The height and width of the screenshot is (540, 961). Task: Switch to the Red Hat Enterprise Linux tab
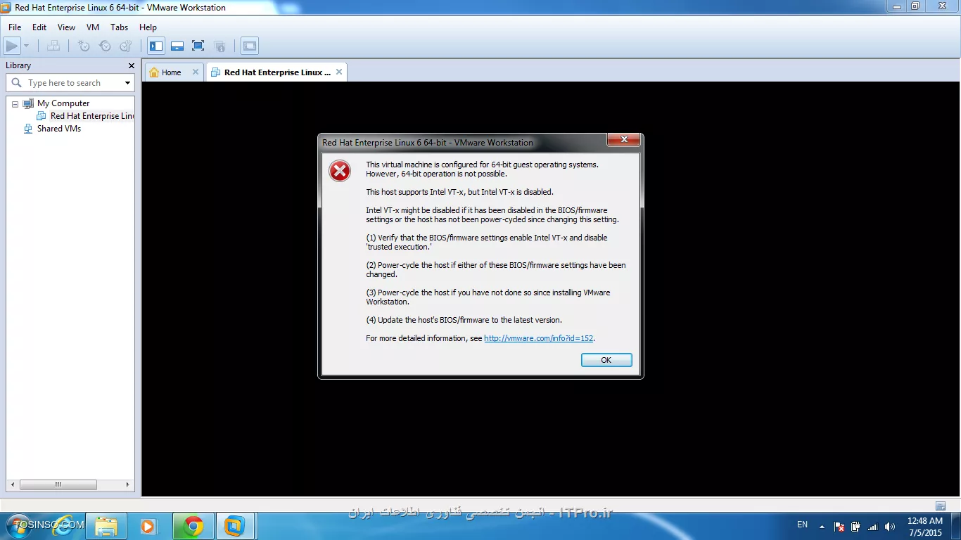277,72
